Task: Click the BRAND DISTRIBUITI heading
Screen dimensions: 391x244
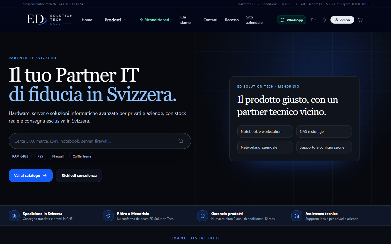Action: click(195, 238)
